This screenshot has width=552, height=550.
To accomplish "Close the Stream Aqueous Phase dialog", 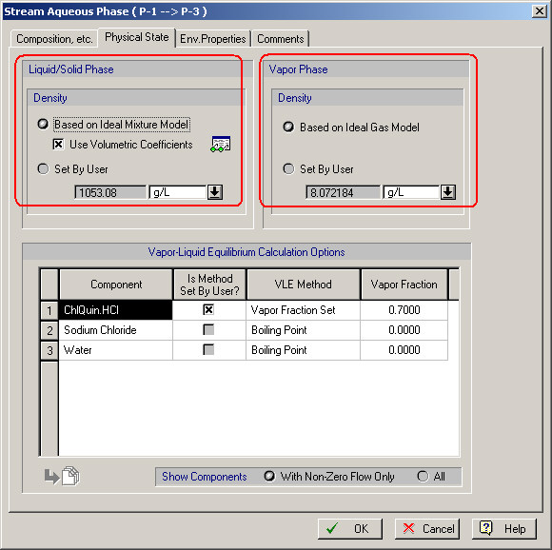I will (540, 11).
